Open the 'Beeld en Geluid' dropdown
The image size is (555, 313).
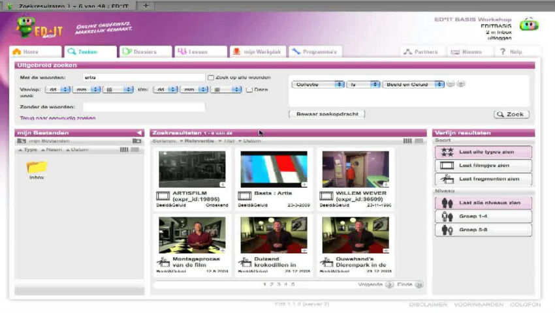click(x=413, y=85)
